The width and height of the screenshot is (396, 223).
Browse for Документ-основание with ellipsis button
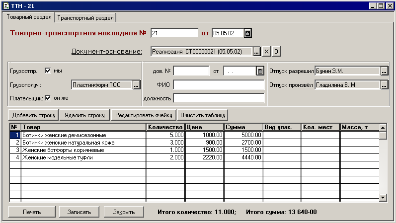[x=256, y=51]
